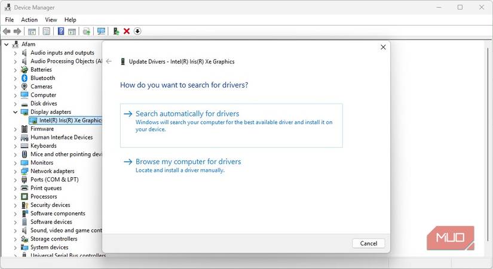Click the blue Help question mark icon
Image resolution: width=493 pixels, height=269 pixels.
(x=61, y=31)
